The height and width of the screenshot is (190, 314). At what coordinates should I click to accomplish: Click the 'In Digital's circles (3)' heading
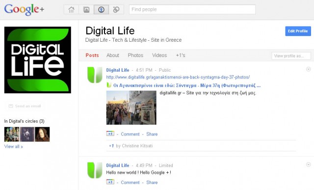tap(24, 121)
